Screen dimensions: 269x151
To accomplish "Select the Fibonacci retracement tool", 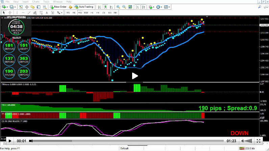I will pyautogui.click(x=41, y=13).
